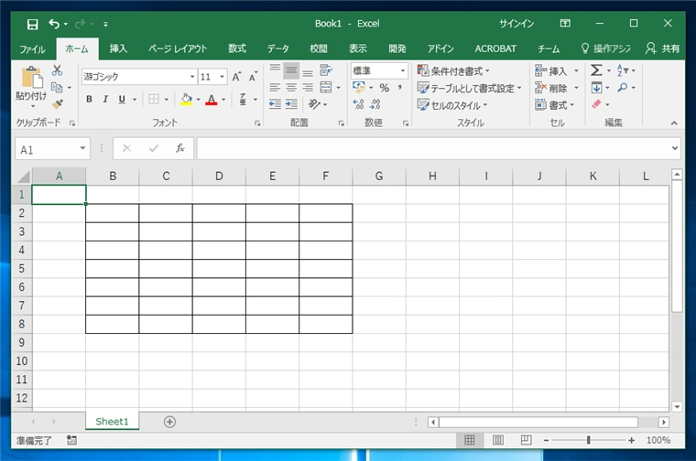The width and height of the screenshot is (696, 461).
Task: Increase decimal places icon
Action: pos(359,104)
